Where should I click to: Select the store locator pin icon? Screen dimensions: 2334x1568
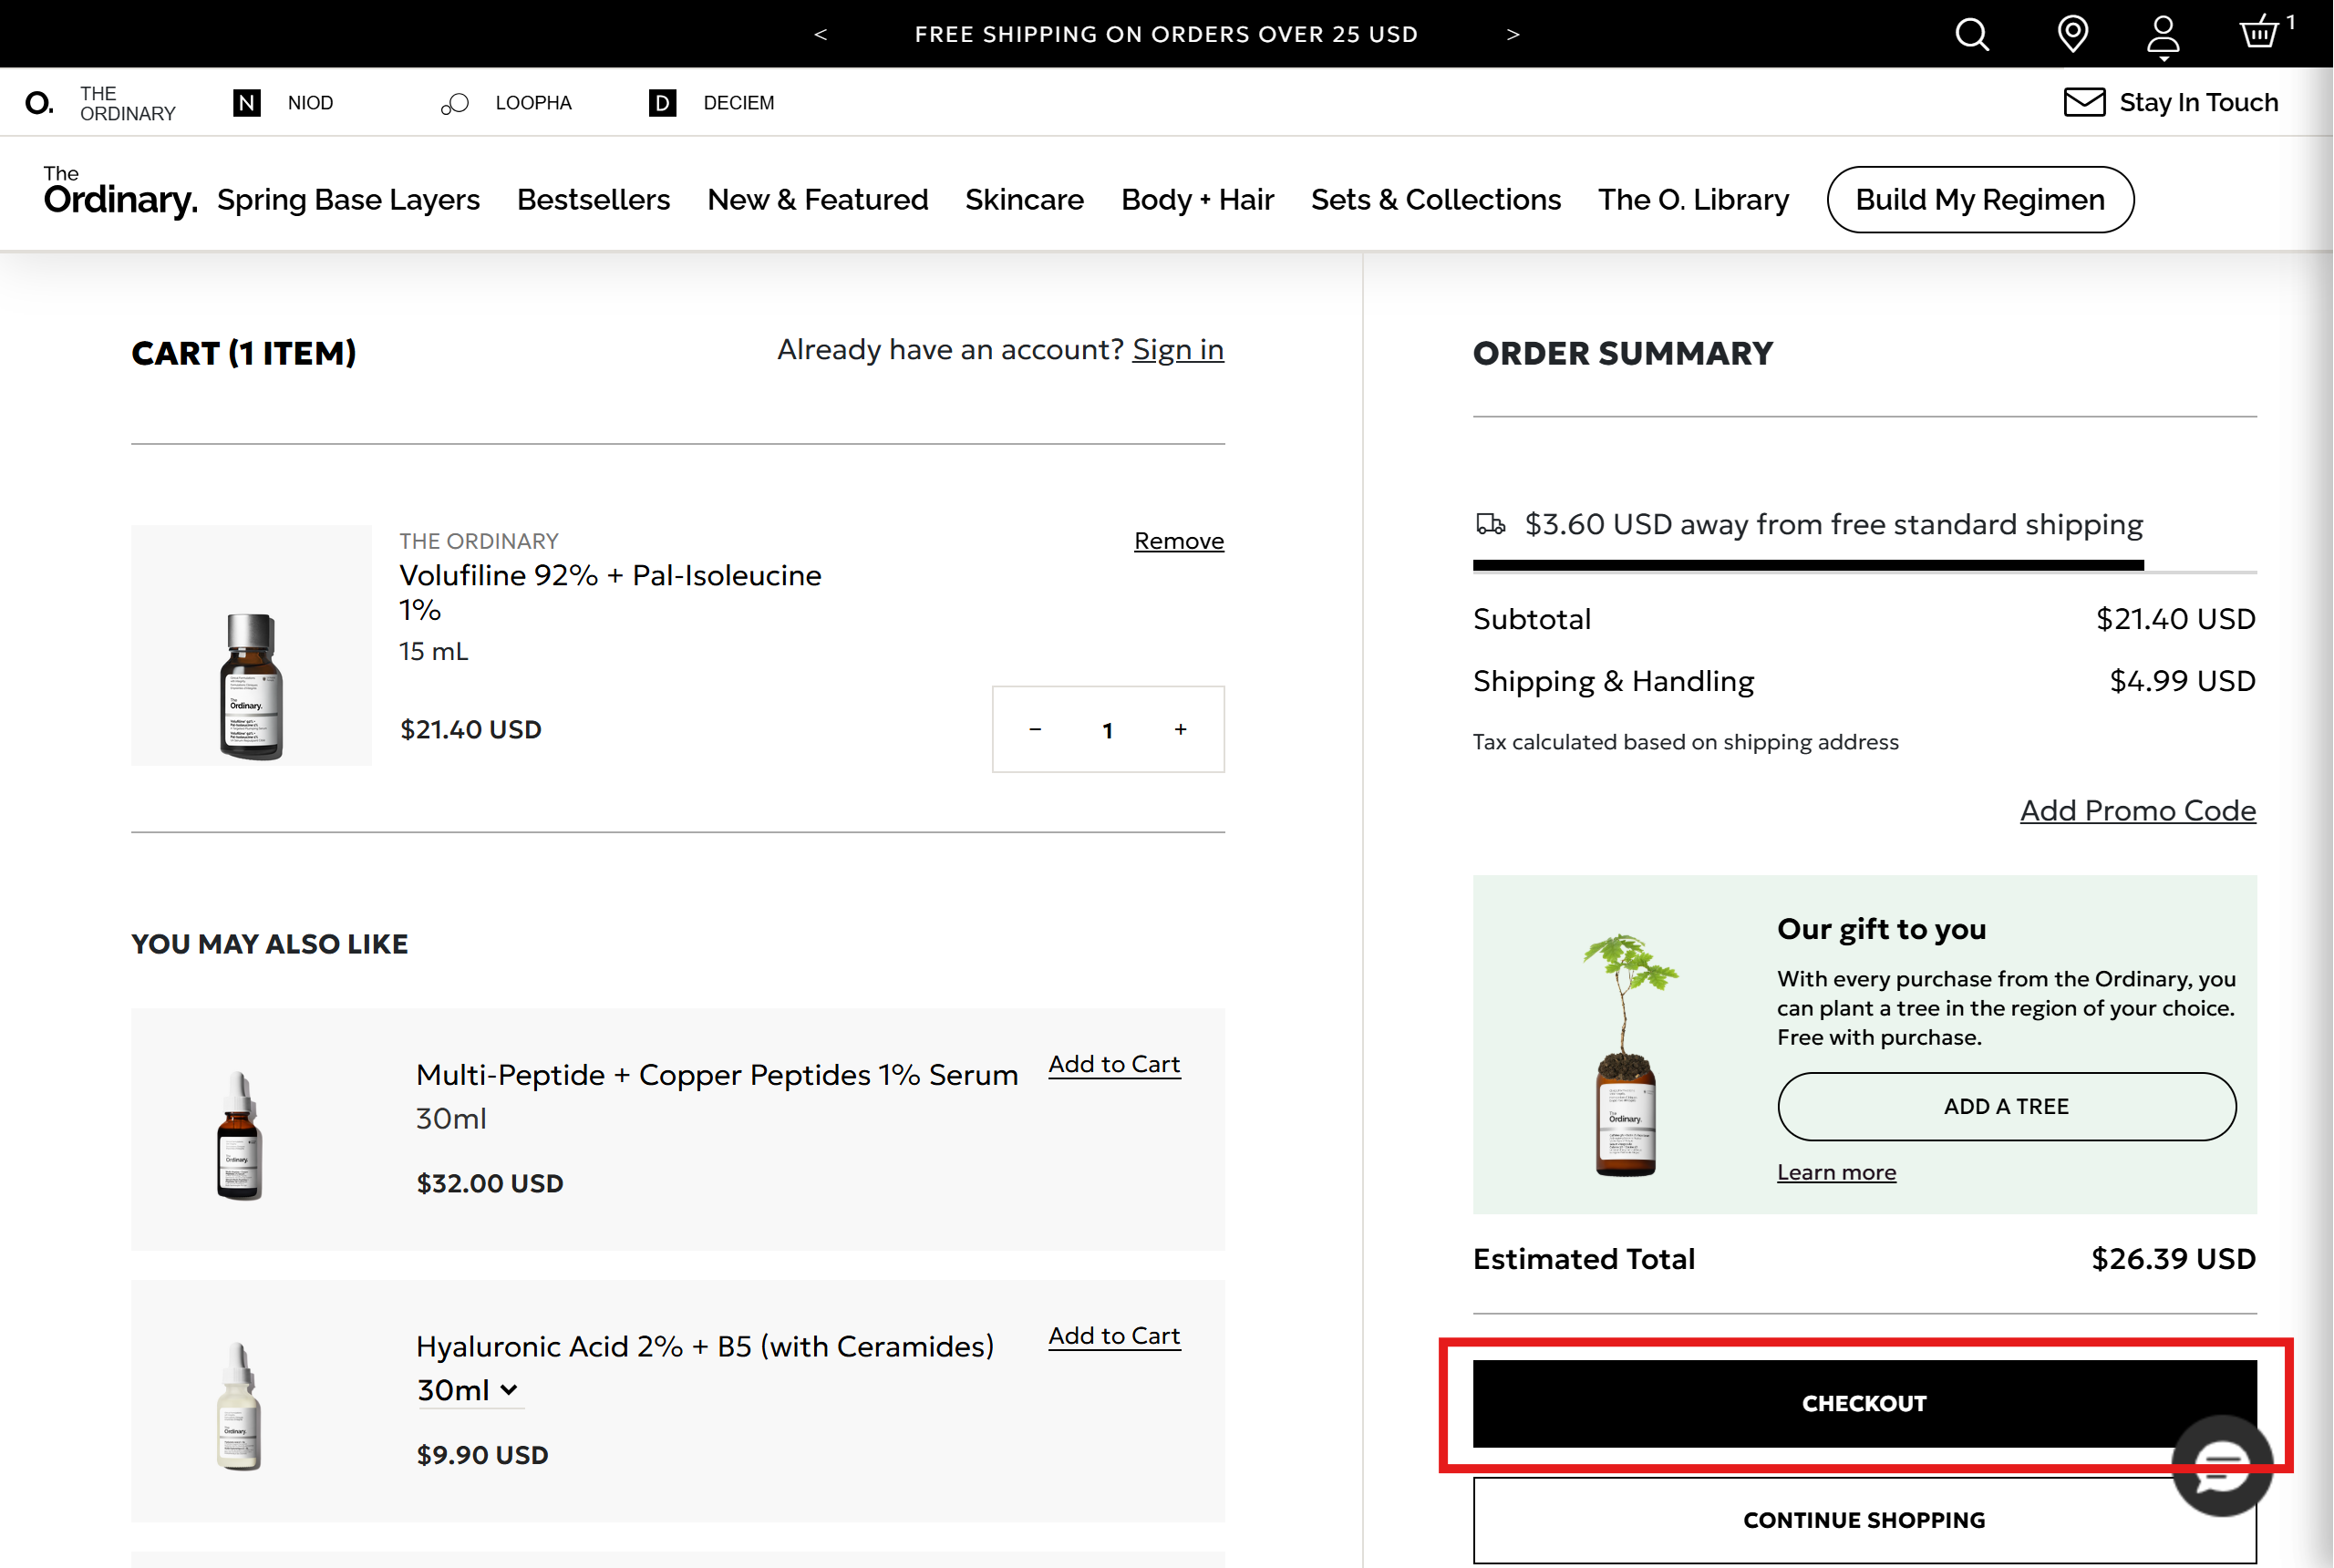[x=2073, y=33]
